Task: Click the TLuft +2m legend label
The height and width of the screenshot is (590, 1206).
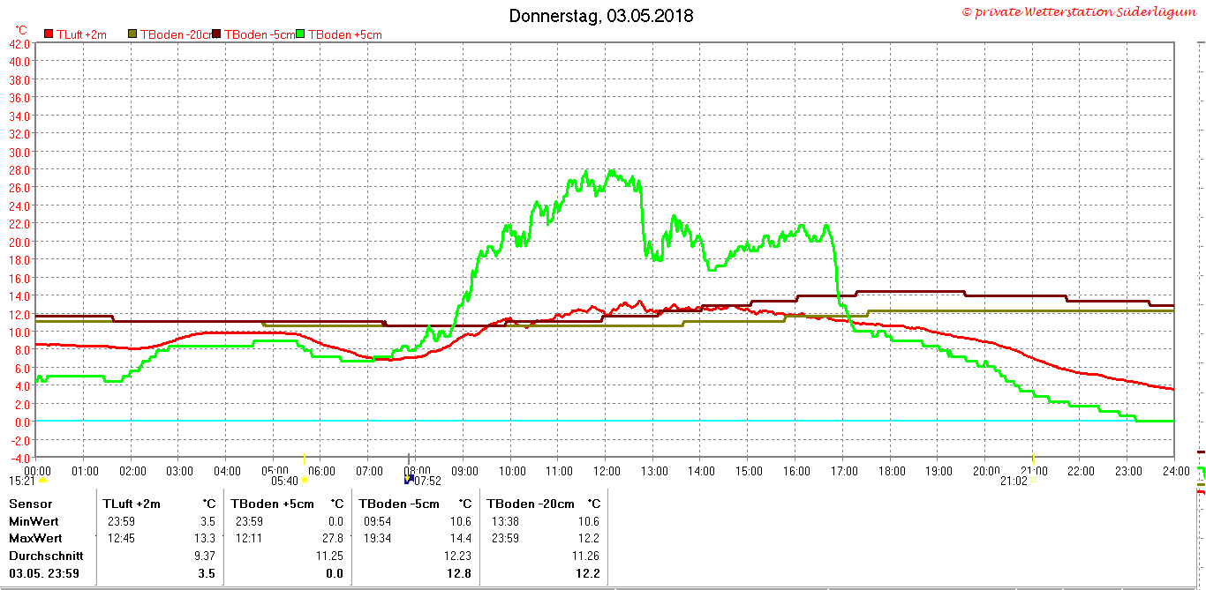Action: click(81, 34)
